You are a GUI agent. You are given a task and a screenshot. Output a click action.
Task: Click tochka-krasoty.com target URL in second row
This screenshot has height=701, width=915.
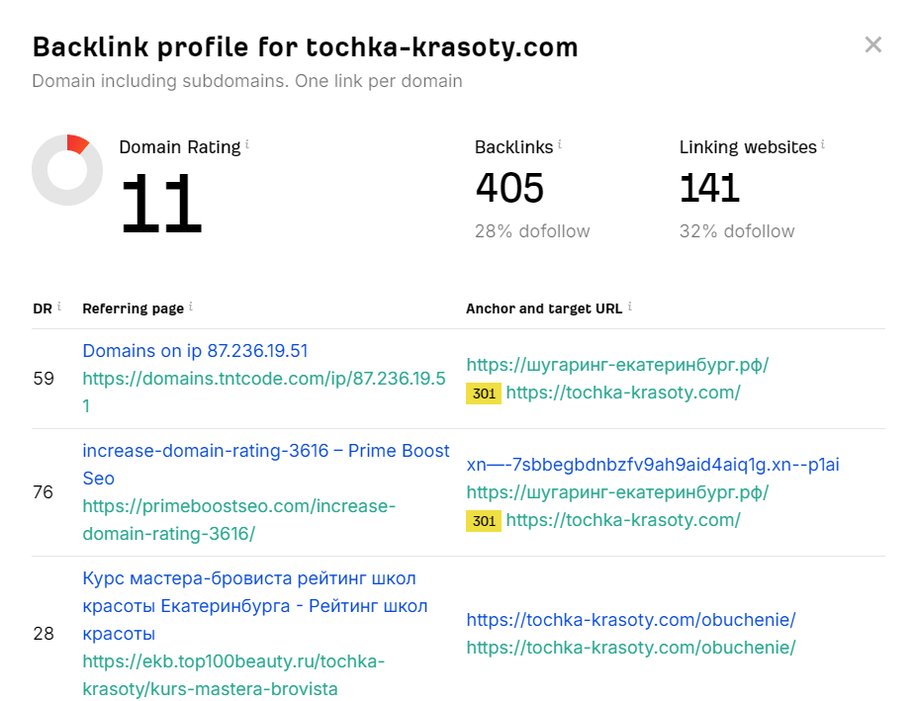pyautogui.click(x=622, y=520)
